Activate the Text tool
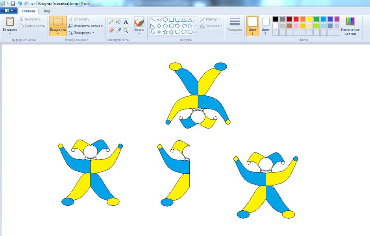Viewport: 370px width, 236px height. point(126,22)
